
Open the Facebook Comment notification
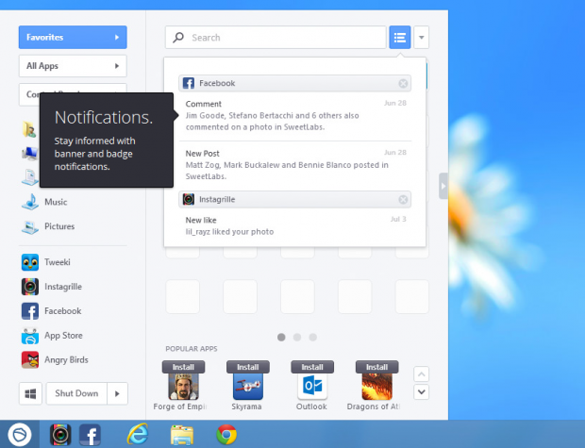pos(295,115)
